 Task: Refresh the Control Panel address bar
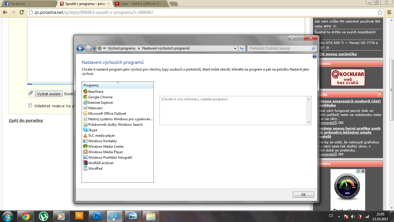[242, 48]
